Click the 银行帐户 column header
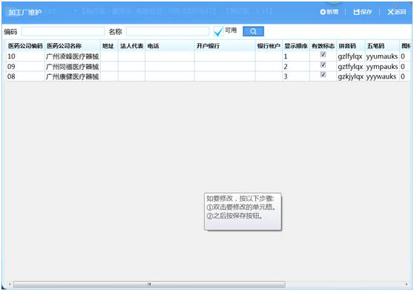This screenshot has width=414, height=291. coord(269,46)
